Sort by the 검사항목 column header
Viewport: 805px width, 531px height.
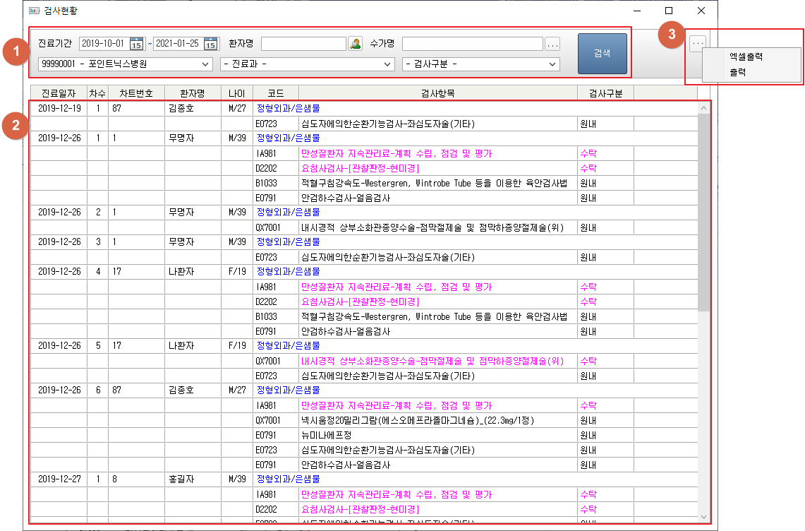pos(437,93)
